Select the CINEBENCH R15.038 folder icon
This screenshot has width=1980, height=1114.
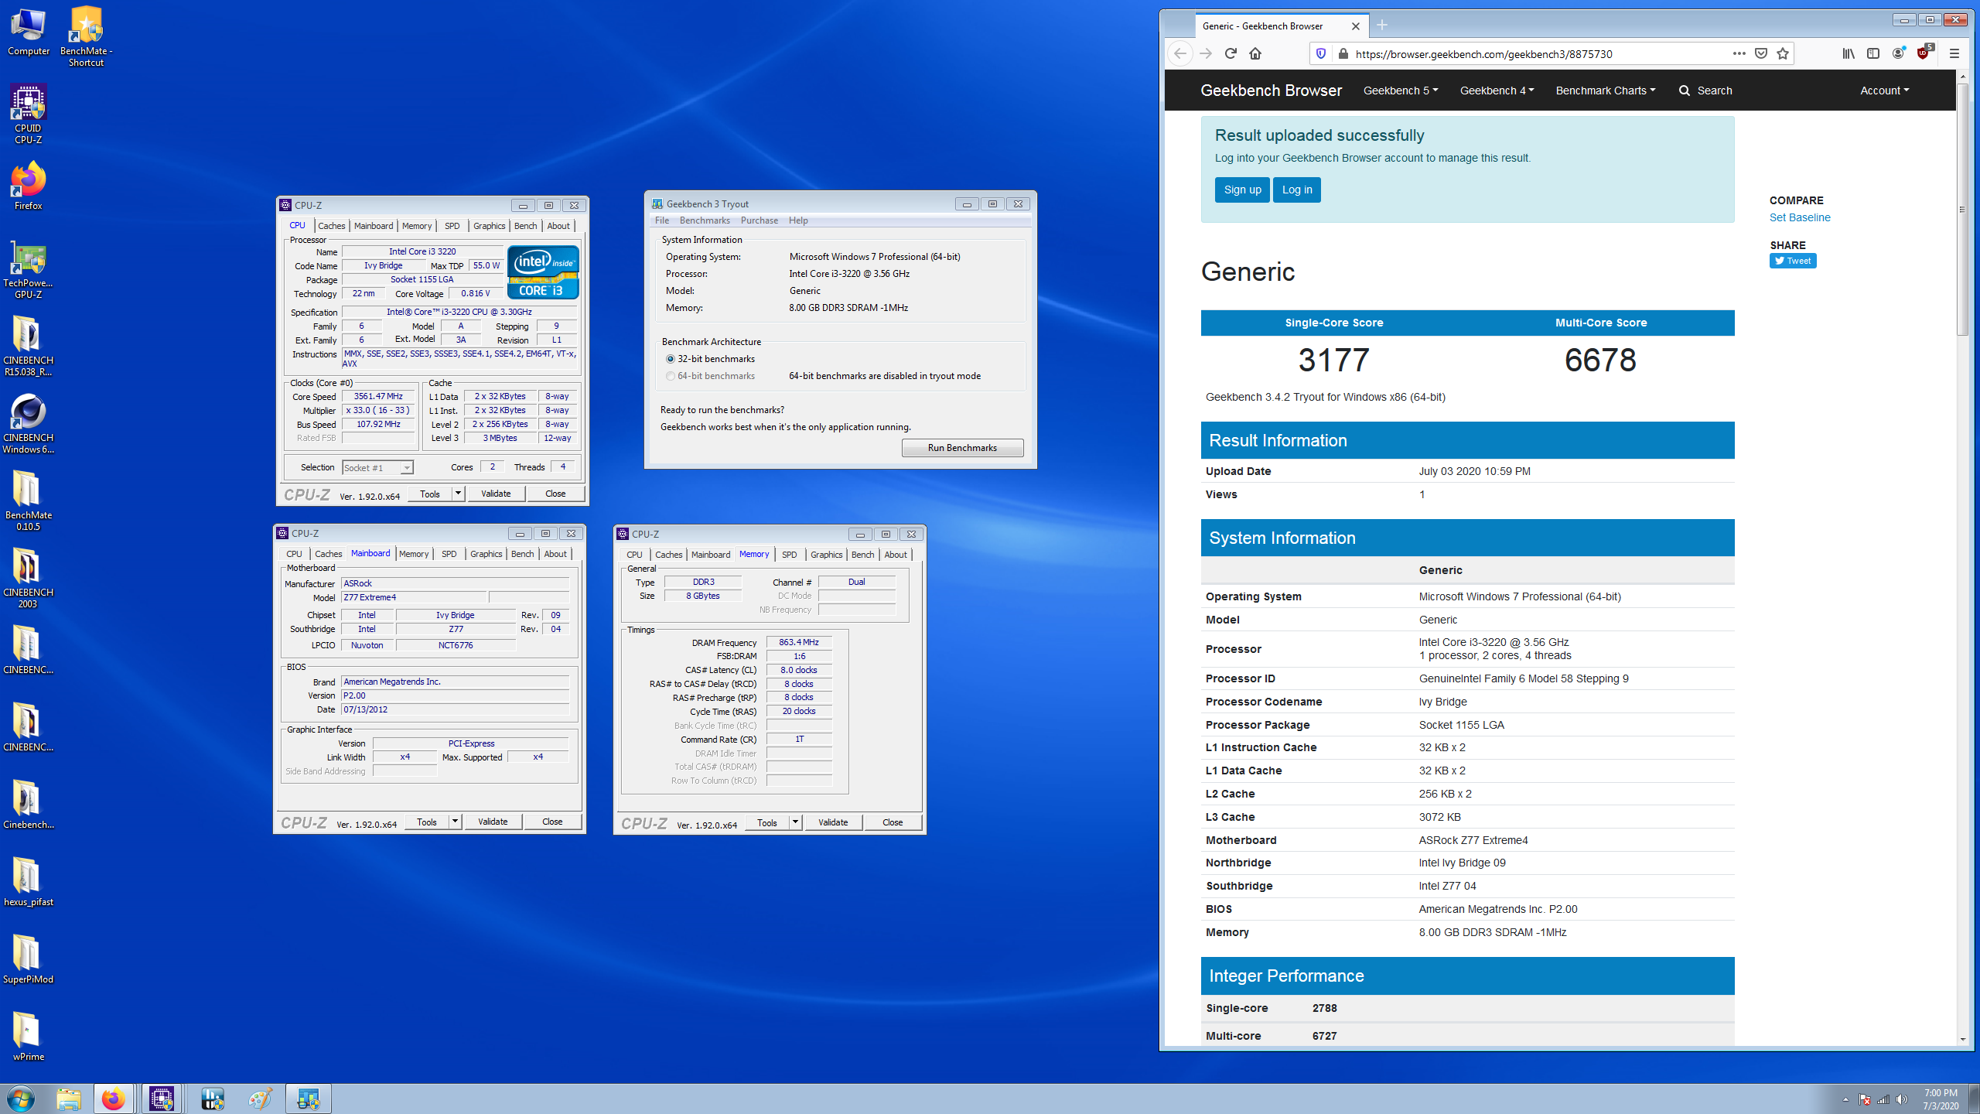point(29,346)
